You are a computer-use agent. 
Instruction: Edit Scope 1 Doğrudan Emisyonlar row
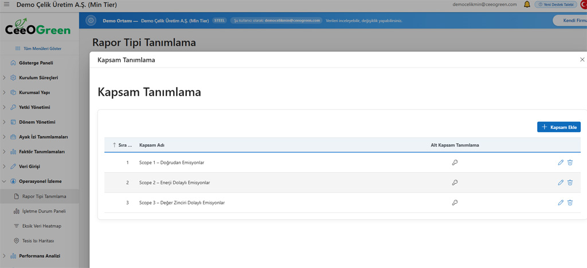[x=561, y=163]
